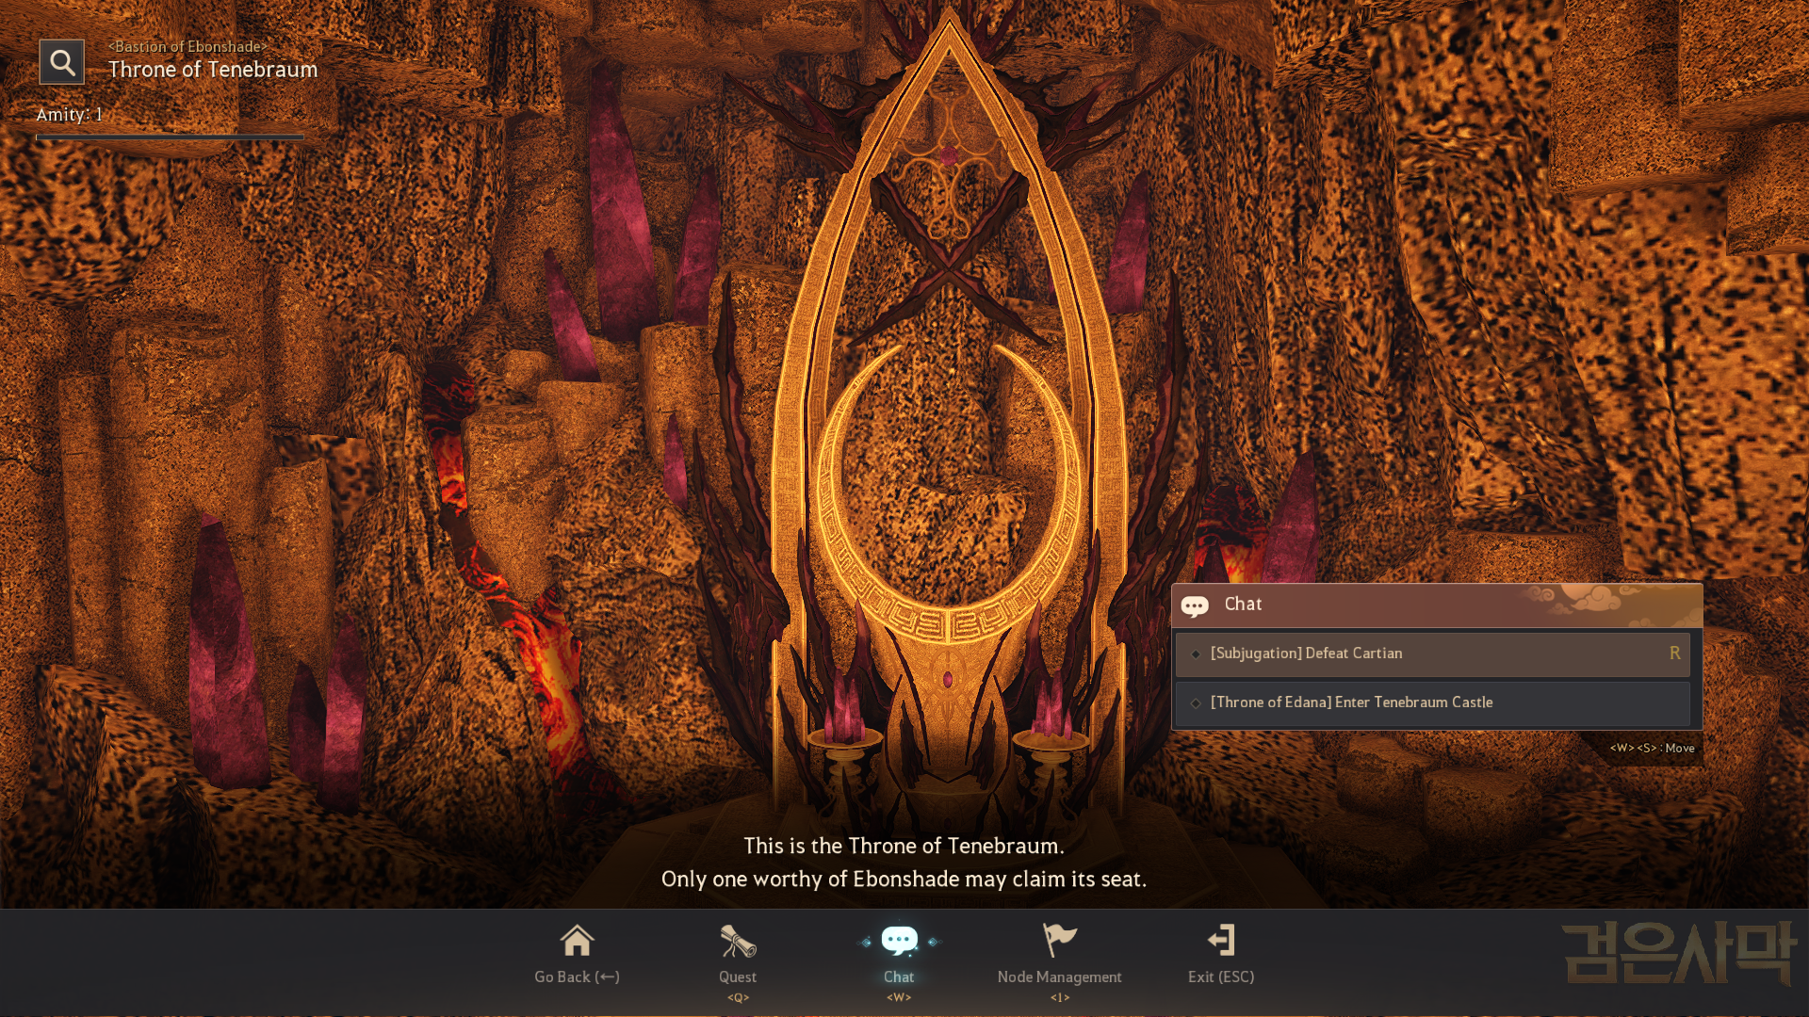Click the diamond bullet beside Enter Tenebraum Castle
The height and width of the screenshot is (1017, 1809).
pyautogui.click(x=1196, y=702)
